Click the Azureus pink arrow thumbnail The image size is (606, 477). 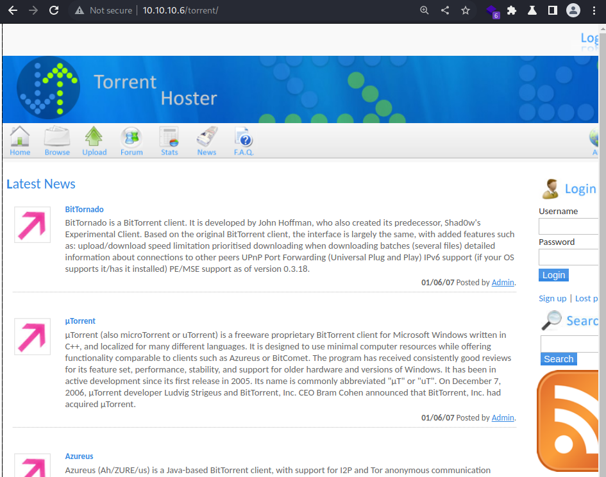(33, 465)
